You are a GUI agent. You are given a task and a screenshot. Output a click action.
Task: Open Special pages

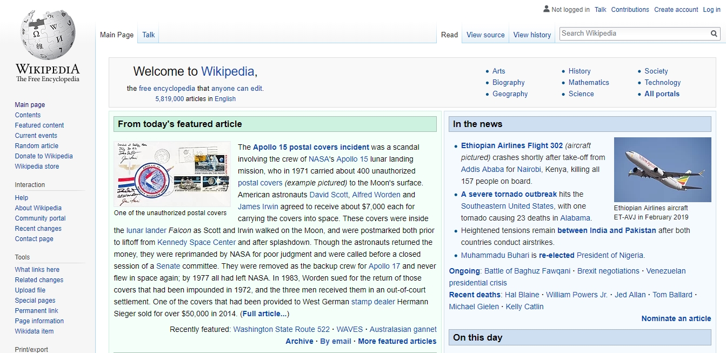tap(35, 301)
